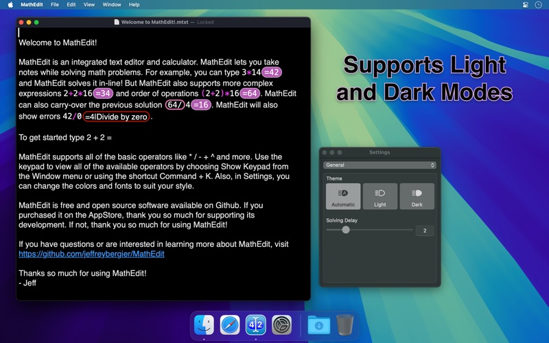The image size is (549, 343).
Task: Select the Light theme option
Action: [x=380, y=196]
